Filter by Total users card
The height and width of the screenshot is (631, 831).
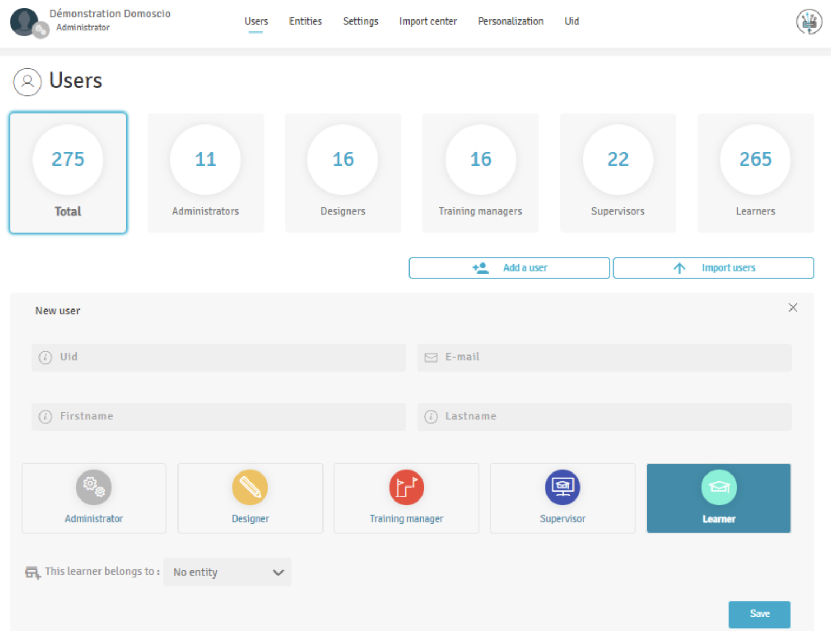[x=68, y=173]
